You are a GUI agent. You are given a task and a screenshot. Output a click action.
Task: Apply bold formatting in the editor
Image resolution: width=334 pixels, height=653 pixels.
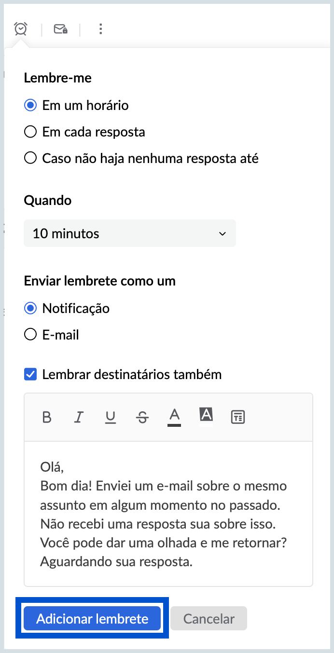47,417
